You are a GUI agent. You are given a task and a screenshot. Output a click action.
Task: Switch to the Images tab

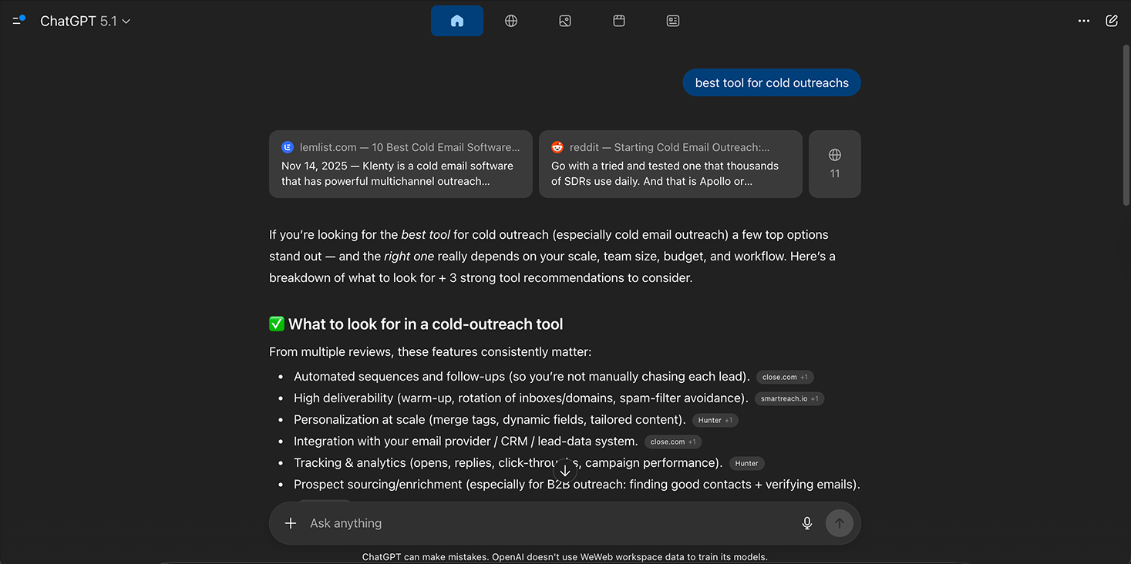point(565,21)
